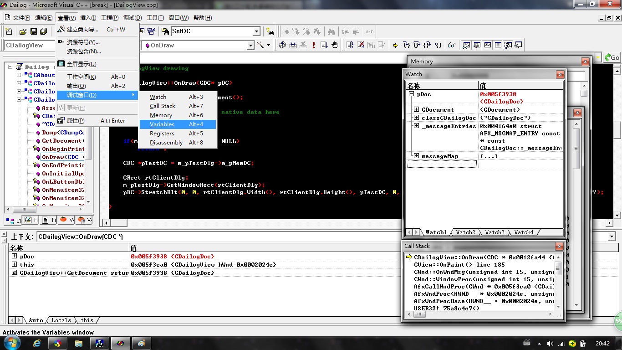This screenshot has width=622, height=350.
Task: Click the glasses QuickWatch toolbar icon
Action: [x=451, y=45]
